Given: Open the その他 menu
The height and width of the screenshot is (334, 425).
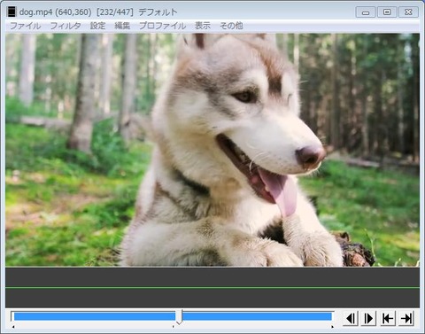Looking at the screenshot, I should point(231,26).
